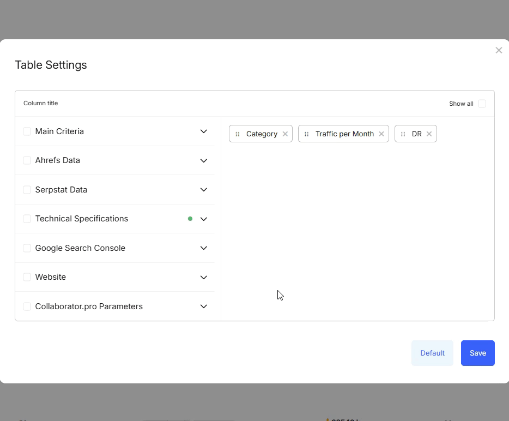Click the green indicator beside Technical Specifications
Viewport: 509px width, 421px height.
[x=190, y=218]
